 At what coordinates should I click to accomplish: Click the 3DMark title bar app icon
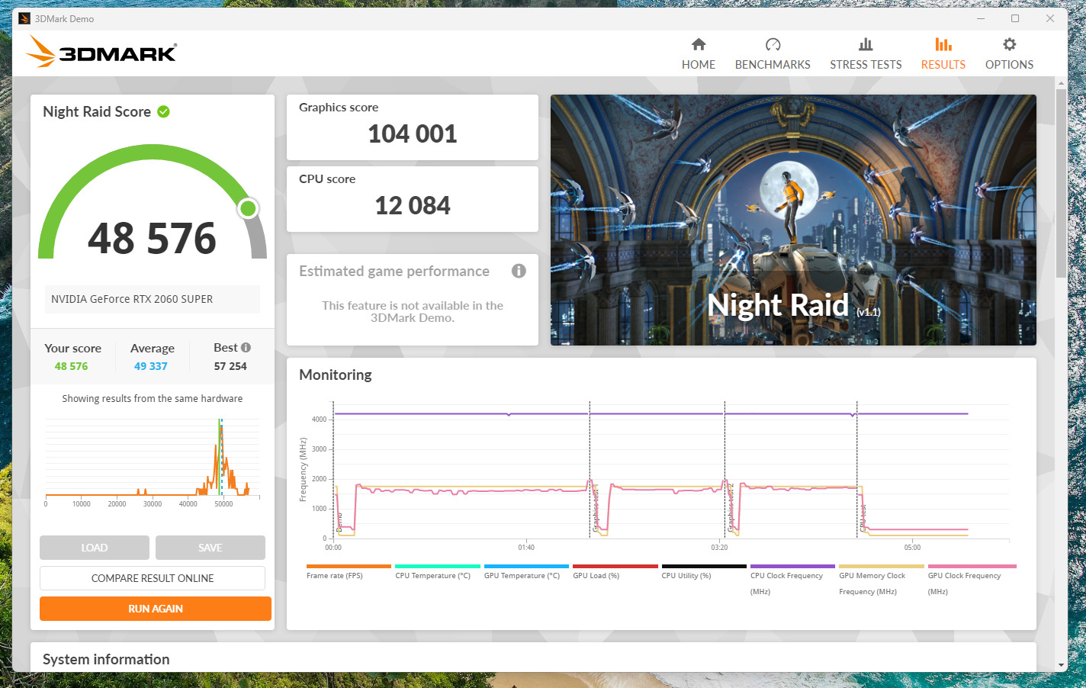24,18
